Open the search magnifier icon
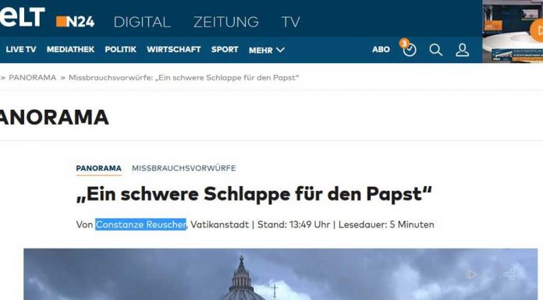 pyautogui.click(x=435, y=50)
